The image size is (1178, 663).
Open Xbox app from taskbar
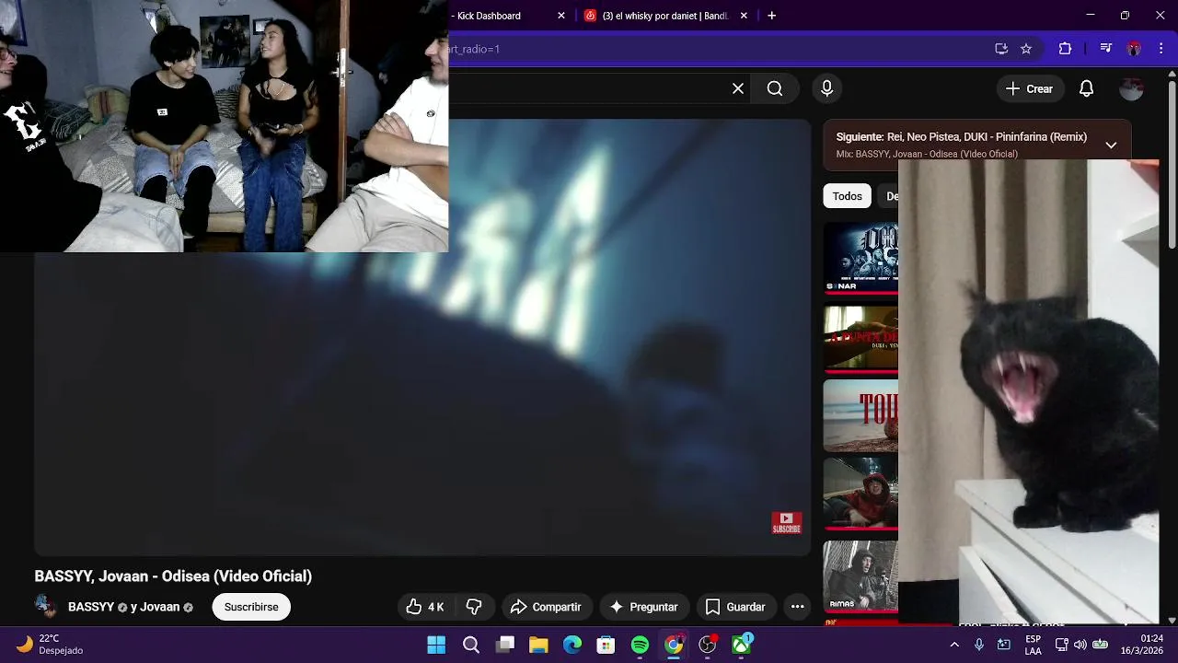click(x=742, y=645)
